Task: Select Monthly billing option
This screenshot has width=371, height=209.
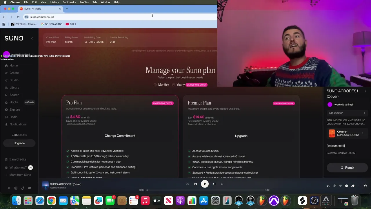Action: click(x=161, y=85)
